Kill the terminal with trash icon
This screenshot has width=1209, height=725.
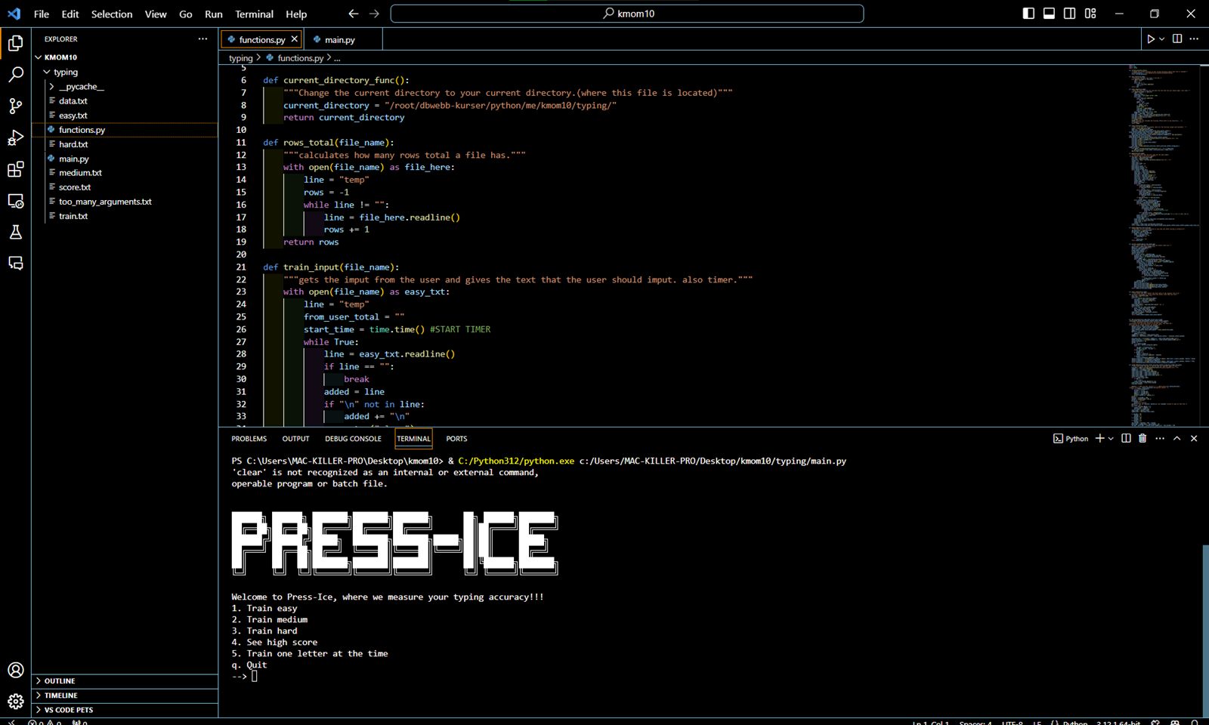coord(1143,439)
